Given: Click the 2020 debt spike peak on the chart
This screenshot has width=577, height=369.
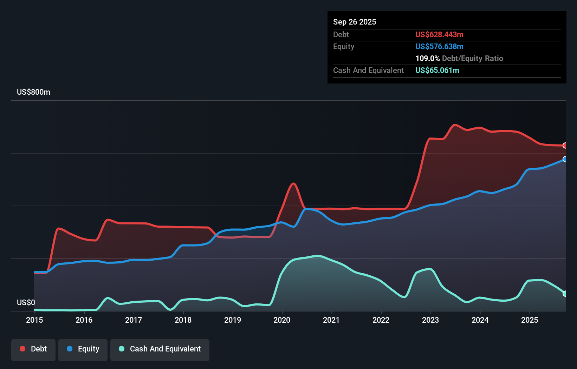Looking at the screenshot, I should [293, 183].
